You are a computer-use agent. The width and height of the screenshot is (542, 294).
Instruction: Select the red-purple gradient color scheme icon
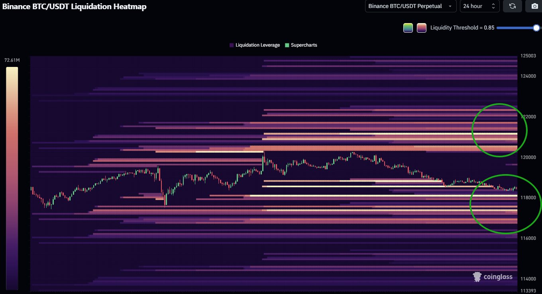421,27
